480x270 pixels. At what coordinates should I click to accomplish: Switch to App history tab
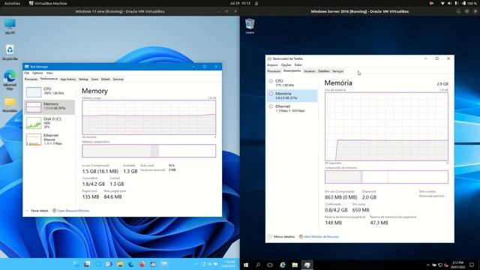pos(68,79)
